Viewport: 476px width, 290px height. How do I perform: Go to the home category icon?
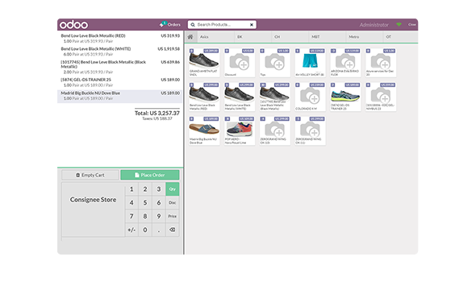(190, 37)
